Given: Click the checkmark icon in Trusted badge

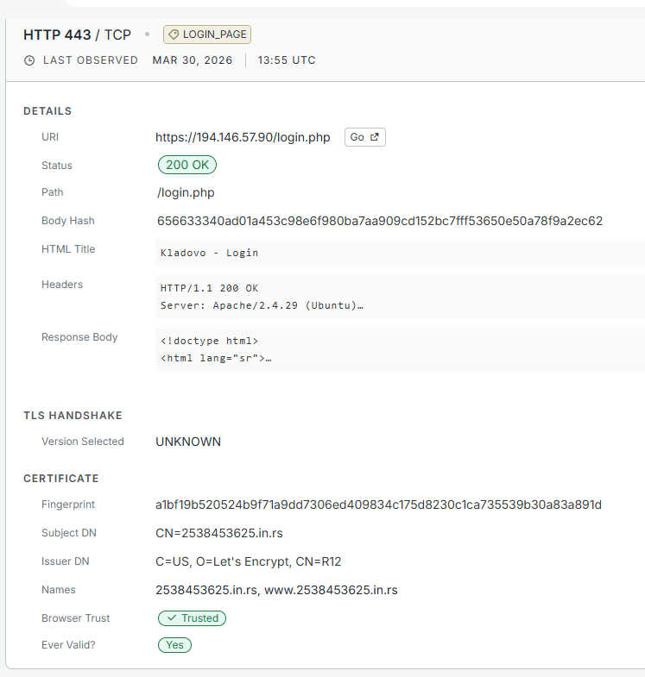Looking at the screenshot, I should tap(172, 618).
